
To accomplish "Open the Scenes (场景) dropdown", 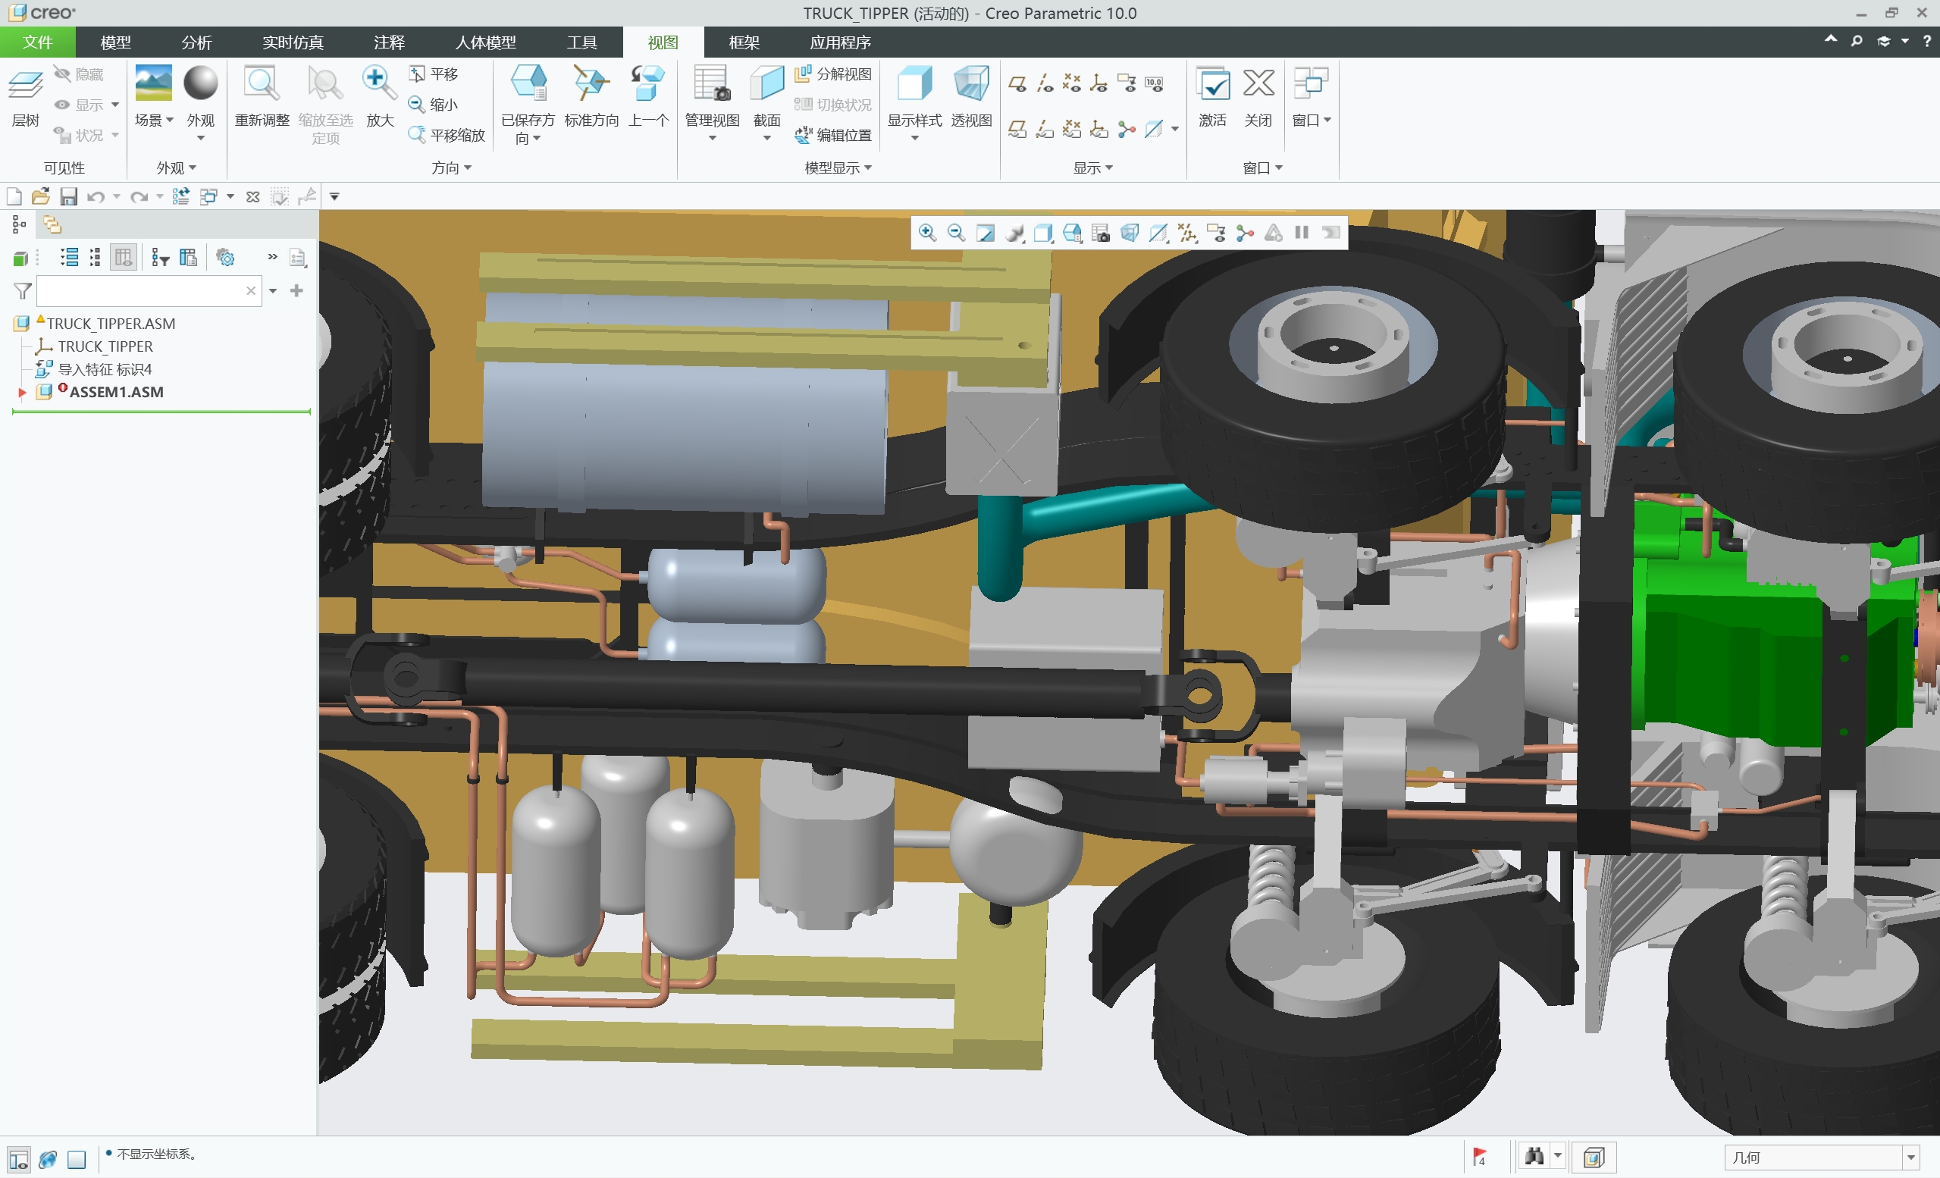I will click(154, 120).
